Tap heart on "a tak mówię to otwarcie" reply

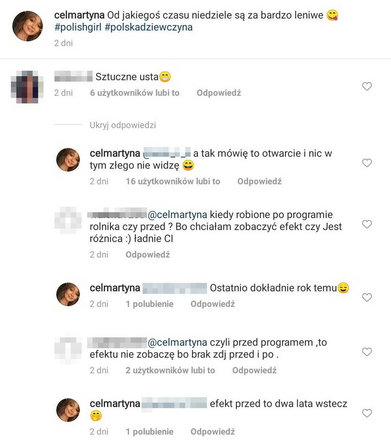click(x=367, y=163)
